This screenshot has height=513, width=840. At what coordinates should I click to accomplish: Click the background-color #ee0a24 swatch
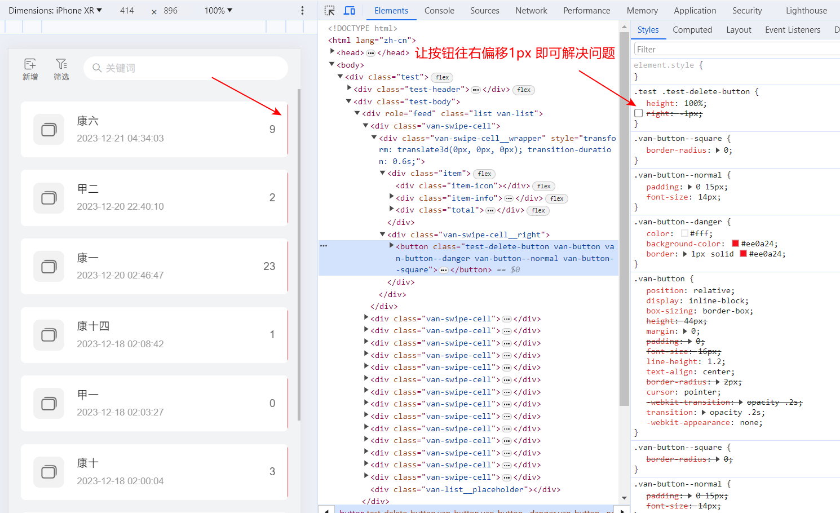click(x=735, y=244)
